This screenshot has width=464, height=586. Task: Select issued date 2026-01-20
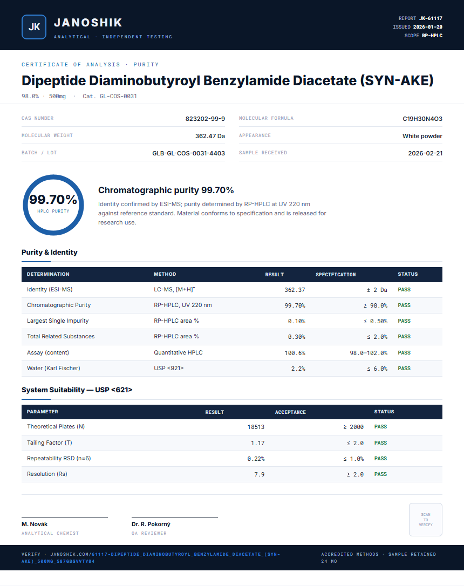(x=428, y=27)
